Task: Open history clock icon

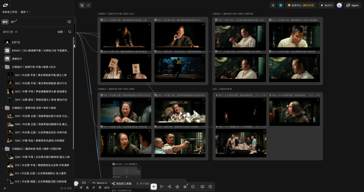Action: click(193, 187)
